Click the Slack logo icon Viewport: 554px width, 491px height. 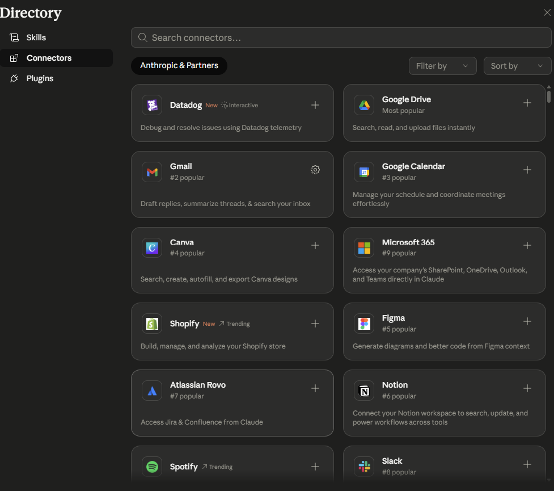coord(364,467)
